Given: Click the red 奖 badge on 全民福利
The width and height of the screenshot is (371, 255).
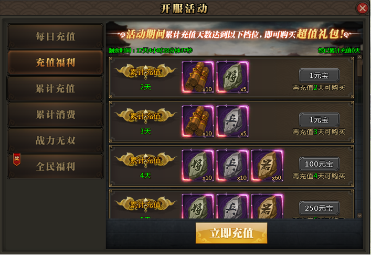Looking at the screenshot, I should pos(17,159).
